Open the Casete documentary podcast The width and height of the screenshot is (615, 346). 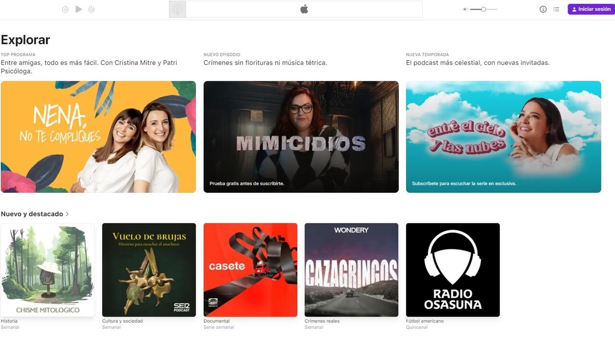coord(250,270)
